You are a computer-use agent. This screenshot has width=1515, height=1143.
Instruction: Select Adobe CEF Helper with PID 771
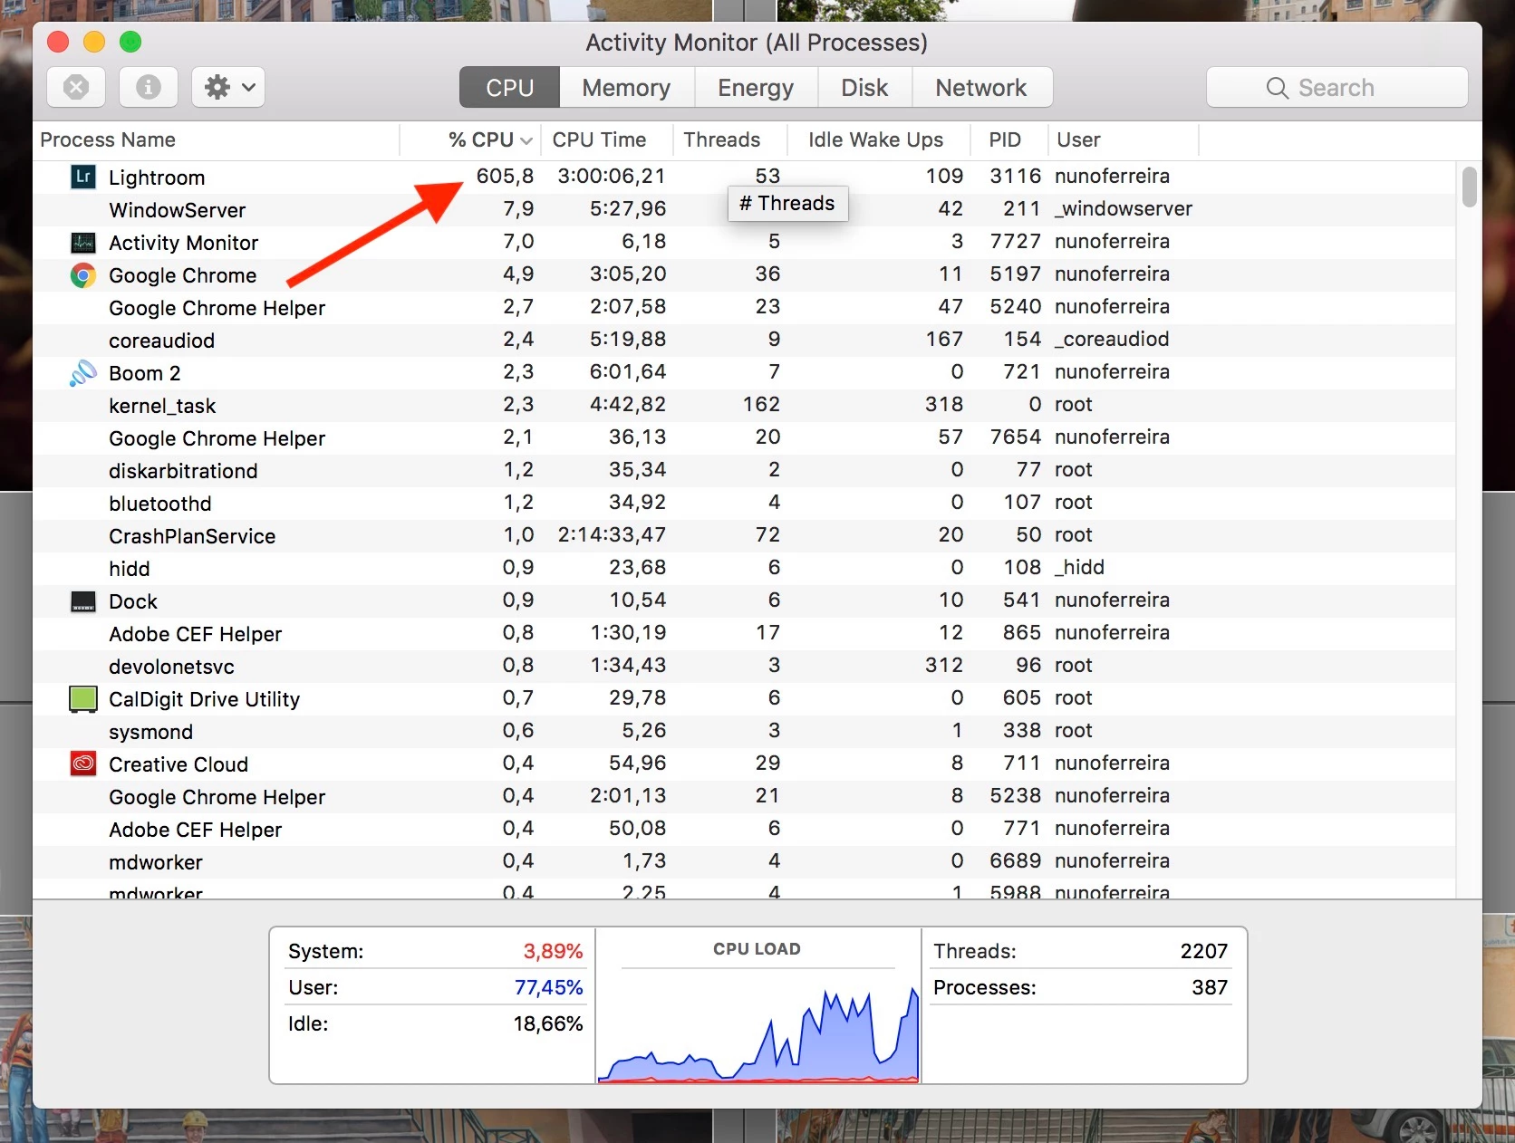(745, 829)
